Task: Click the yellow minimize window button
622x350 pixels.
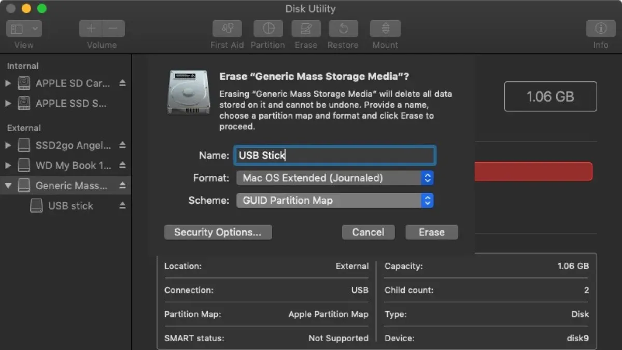Action: pos(26,8)
